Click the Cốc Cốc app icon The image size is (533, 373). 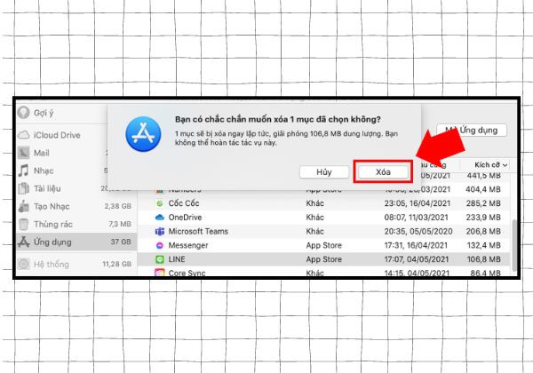(159, 203)
